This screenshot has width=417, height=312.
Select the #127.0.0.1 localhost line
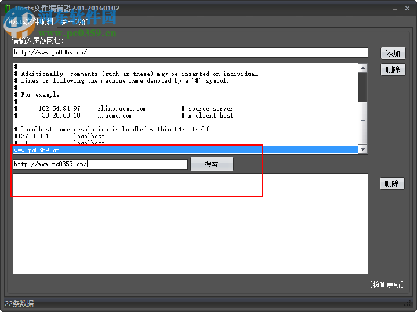[x=186, y=136]
